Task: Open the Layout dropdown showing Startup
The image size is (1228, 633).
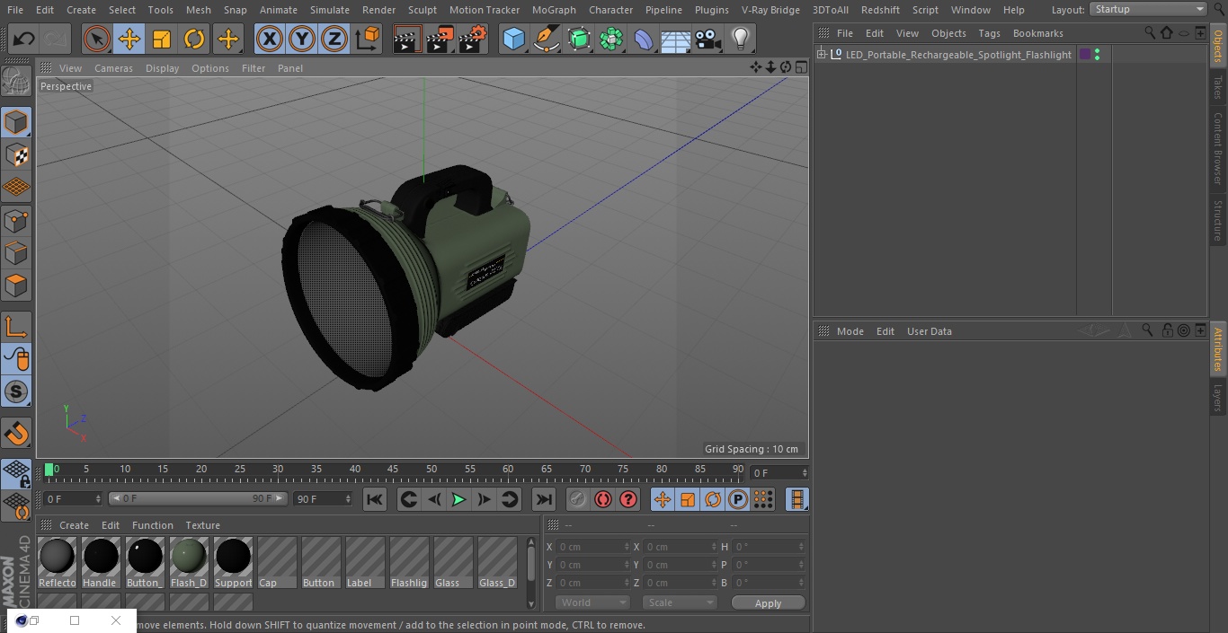Action: click(x=1149, y=9)
